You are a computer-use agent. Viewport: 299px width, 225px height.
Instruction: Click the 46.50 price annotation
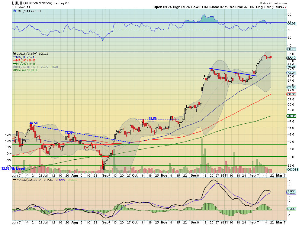coord(34,123)
